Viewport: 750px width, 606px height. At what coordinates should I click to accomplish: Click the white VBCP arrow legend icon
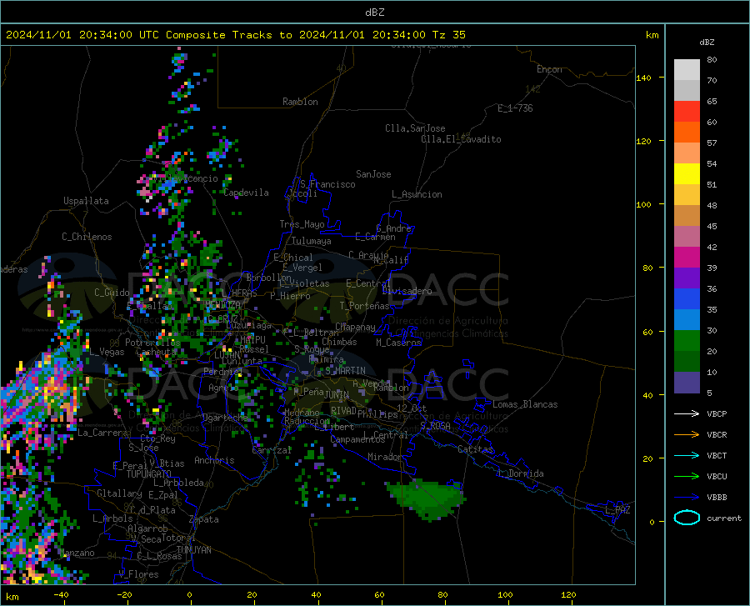coord(687,413)
